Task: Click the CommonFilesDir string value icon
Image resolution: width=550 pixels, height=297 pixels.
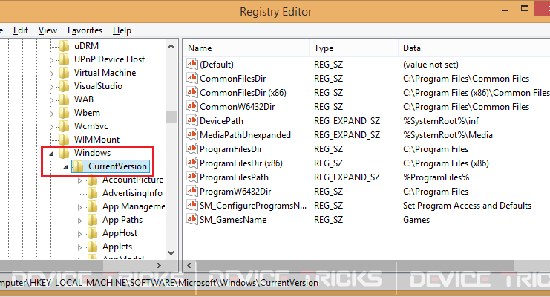Action: pos(191,78)
